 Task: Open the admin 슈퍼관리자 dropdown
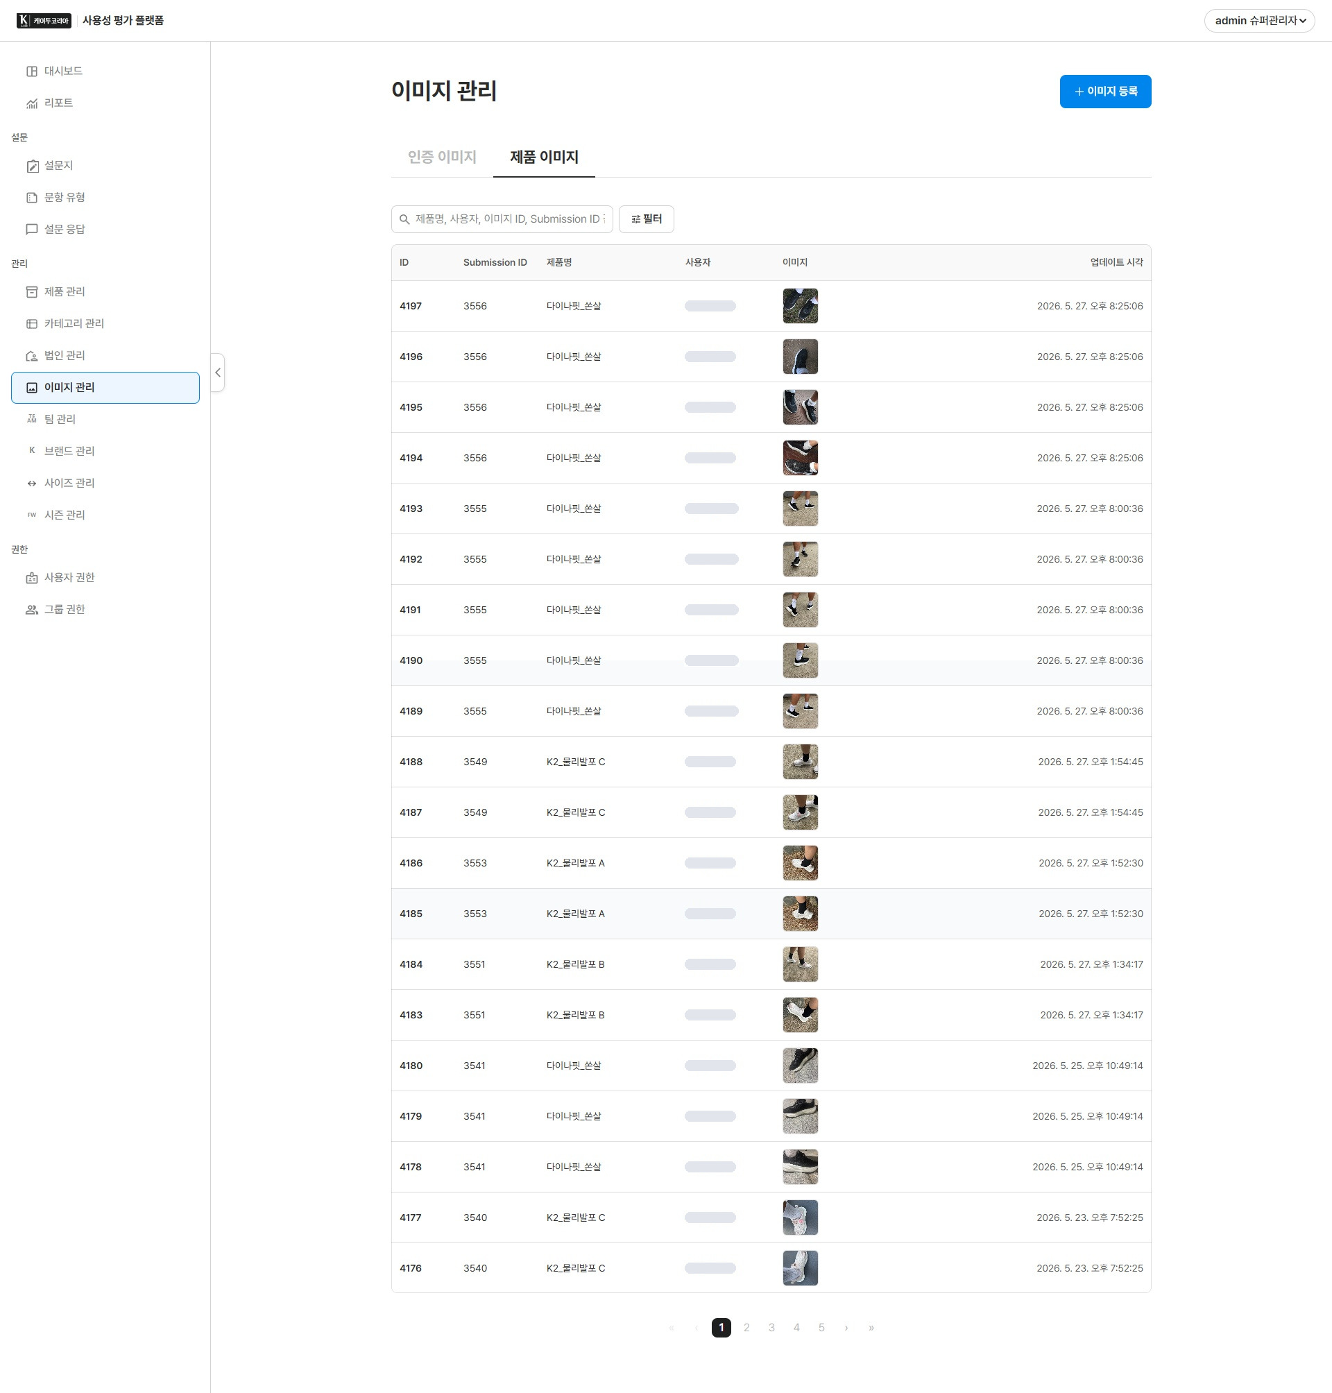tap(1259, 21)
